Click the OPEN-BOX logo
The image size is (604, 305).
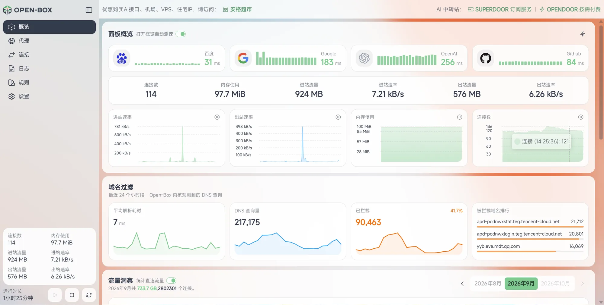click(28, 10)
